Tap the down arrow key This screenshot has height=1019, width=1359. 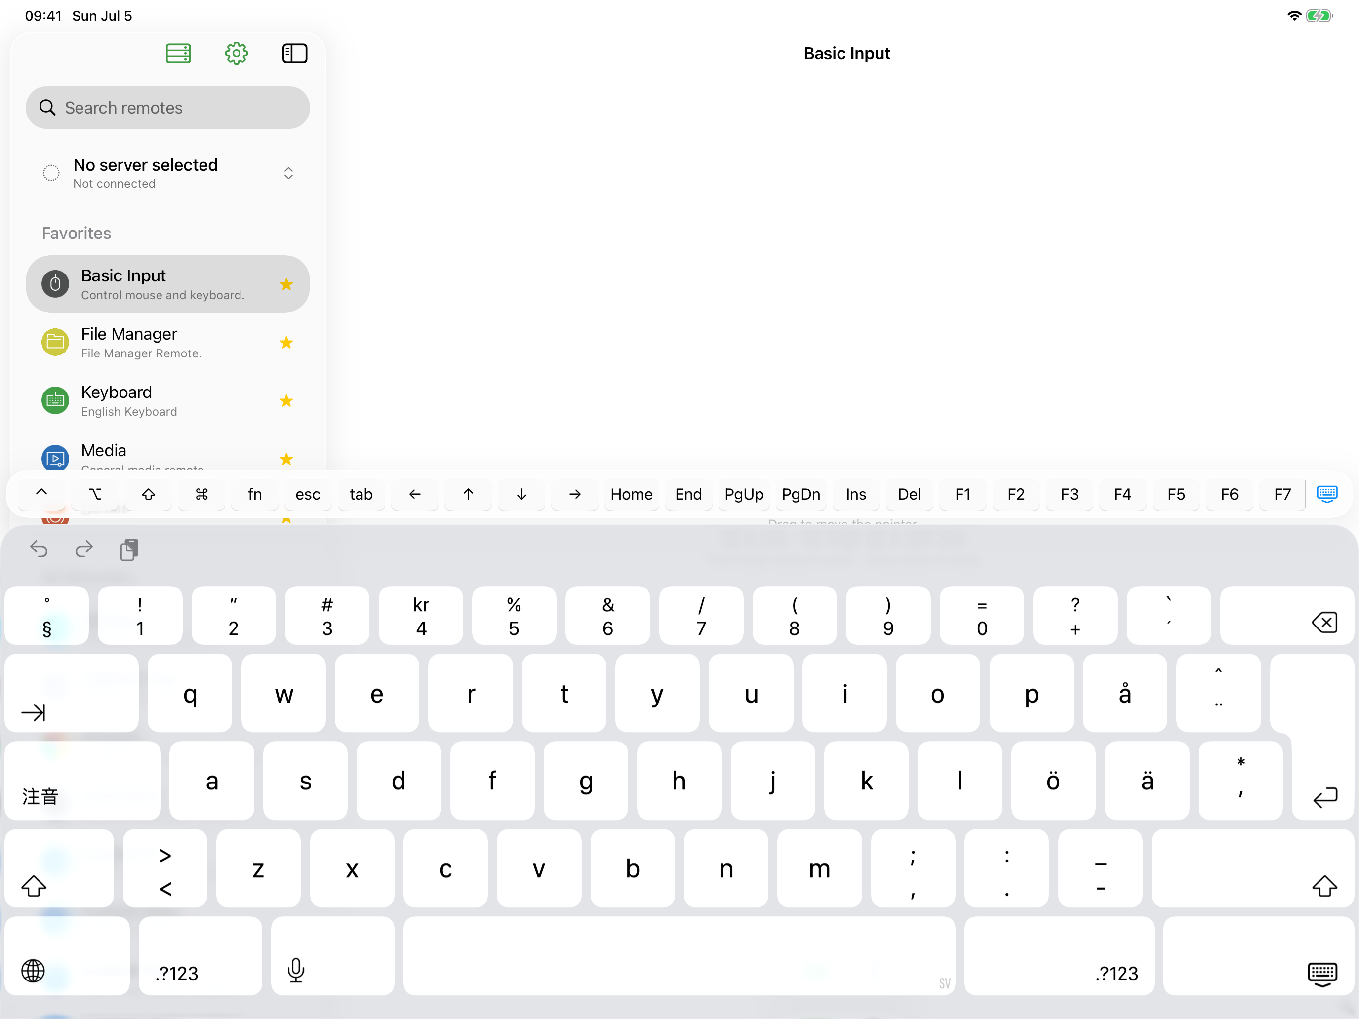[521, 494]
